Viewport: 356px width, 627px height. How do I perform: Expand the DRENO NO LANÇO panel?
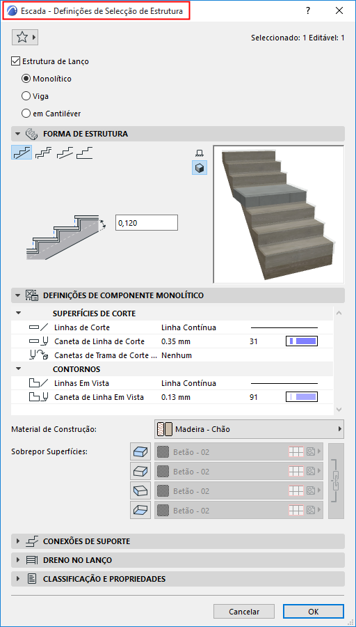[17, 560]
